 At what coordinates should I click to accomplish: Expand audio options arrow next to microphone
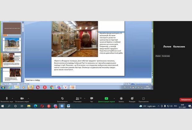click(12, 98)
